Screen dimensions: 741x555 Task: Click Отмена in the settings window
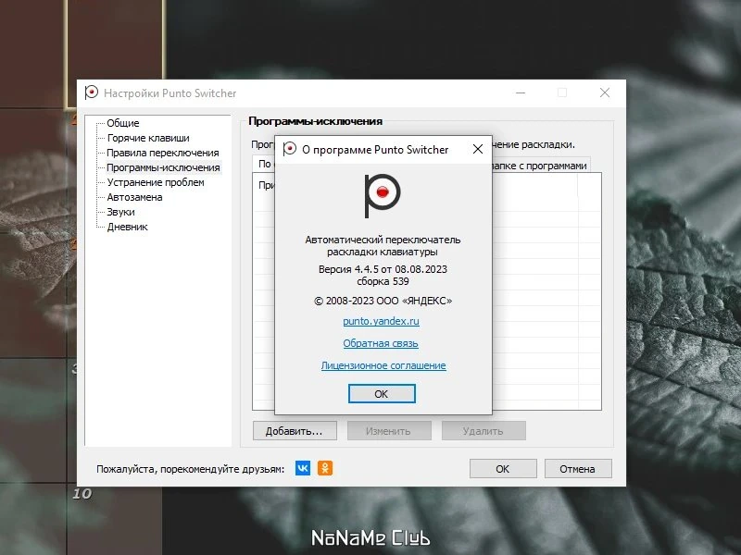click(577, 469)
